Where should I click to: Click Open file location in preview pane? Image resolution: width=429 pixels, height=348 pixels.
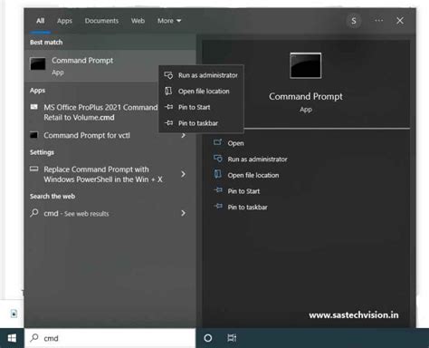tap(253, 175)
